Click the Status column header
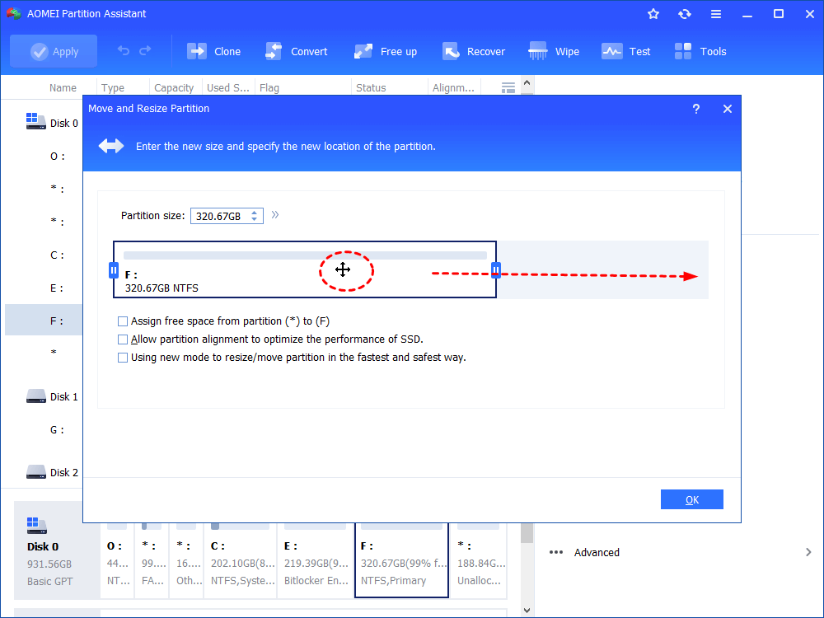 pos(371,88)
